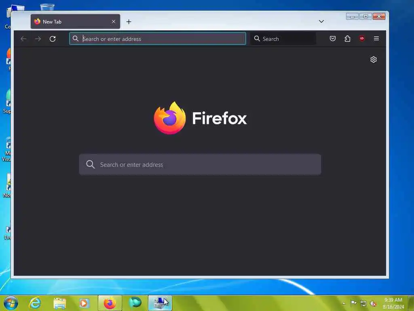Open the Save to Pocket icon
Screen dimensions: 414x311
333,38
